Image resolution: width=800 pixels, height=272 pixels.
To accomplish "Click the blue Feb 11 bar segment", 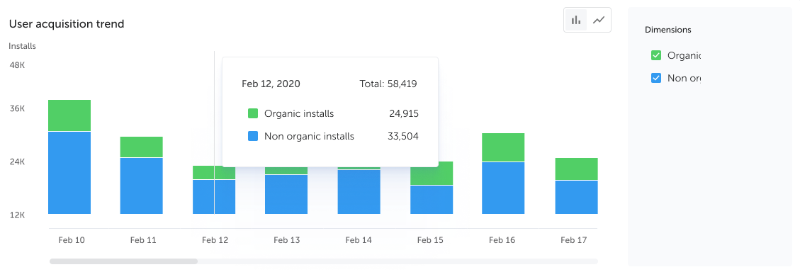I will pos(141,186).
